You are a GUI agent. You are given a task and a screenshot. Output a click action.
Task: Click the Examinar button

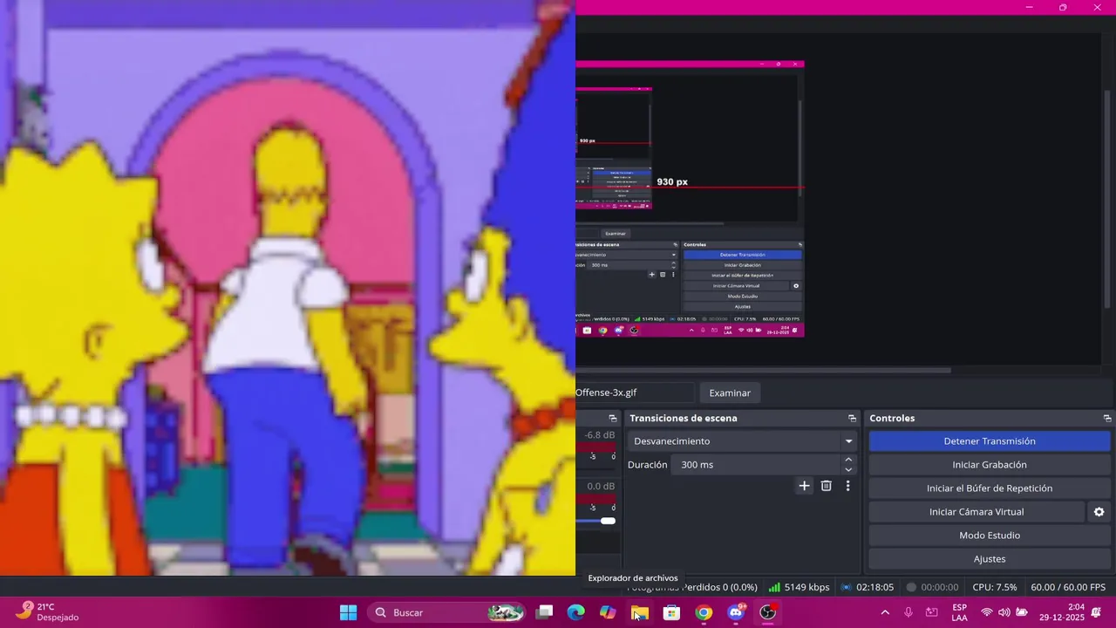coord(730,392)
